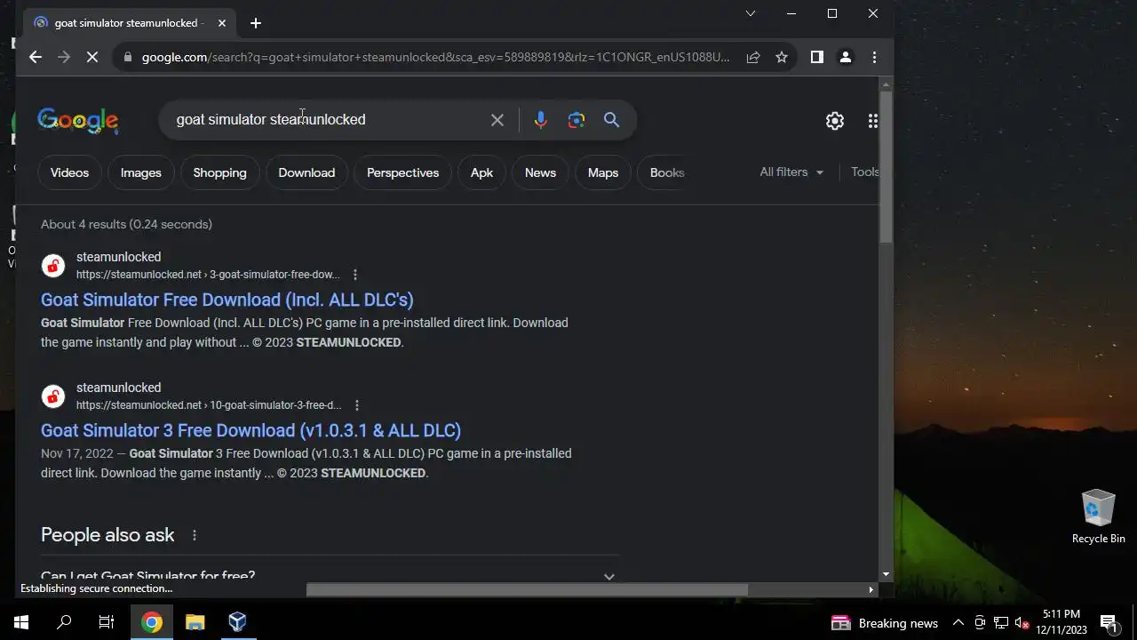The height and width of the screenshot is (640, 1137).
Task: Open Google quick settings gear
Action: [835, 121]
